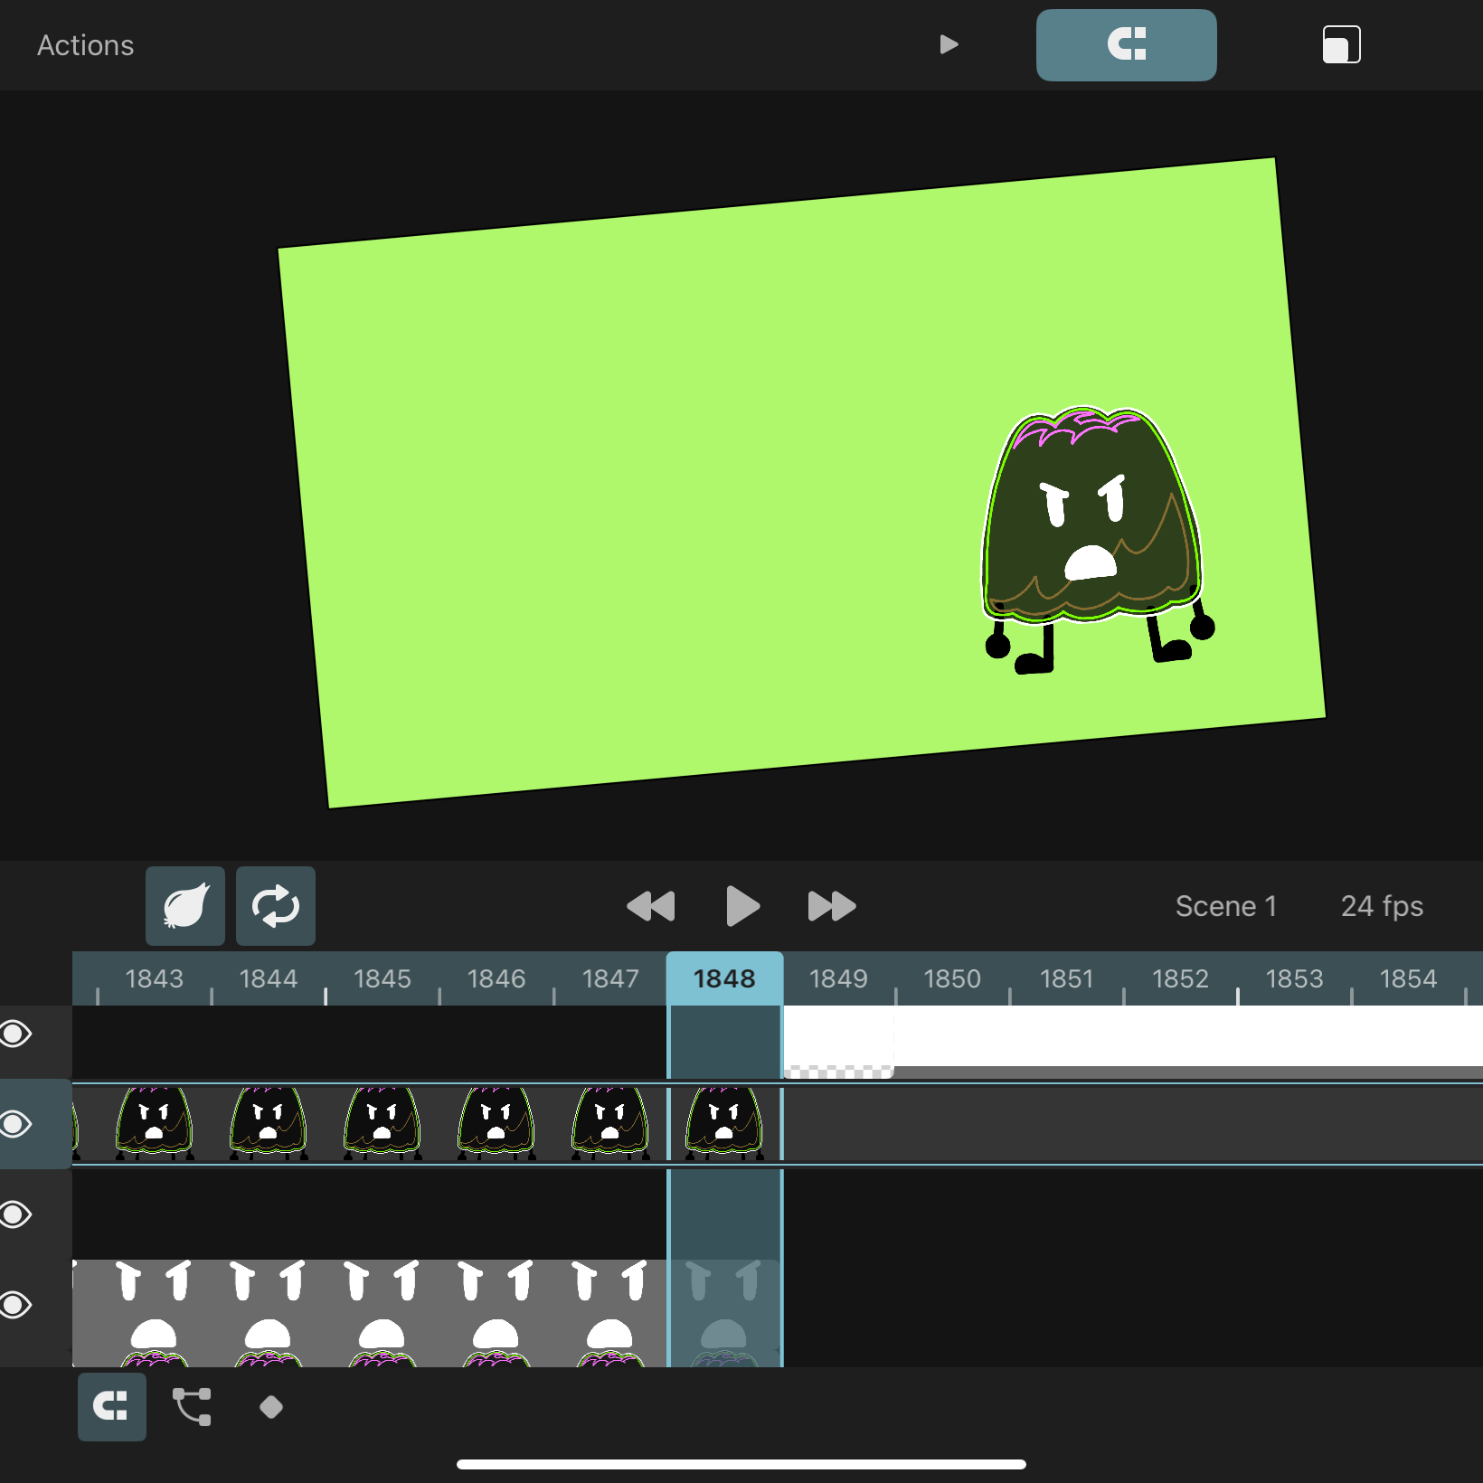The image size is (1483, 1483).
Task: Toggle visibility of the third layer
Action: 16,1214
